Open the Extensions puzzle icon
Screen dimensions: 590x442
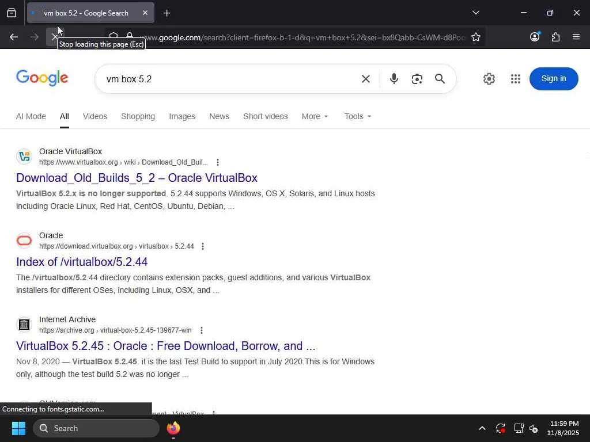tap(555, 37)
